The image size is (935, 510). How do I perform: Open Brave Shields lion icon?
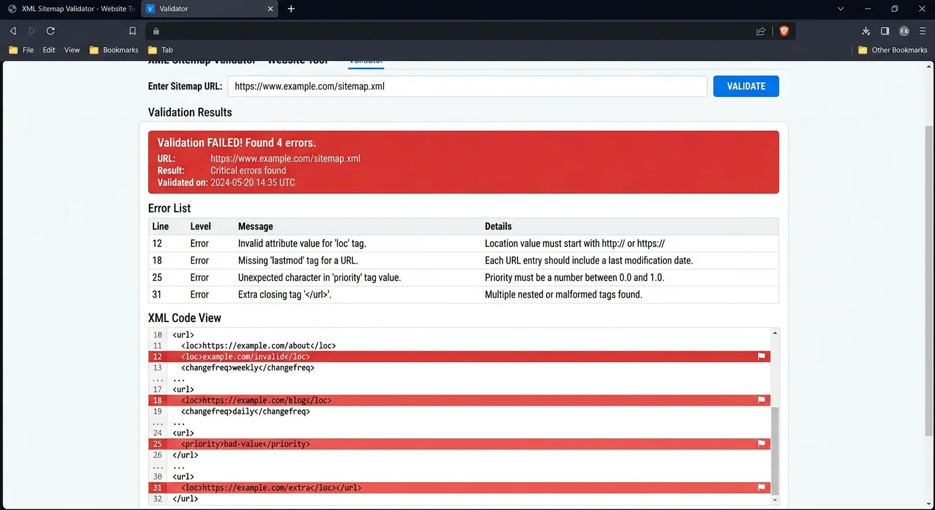784,31
